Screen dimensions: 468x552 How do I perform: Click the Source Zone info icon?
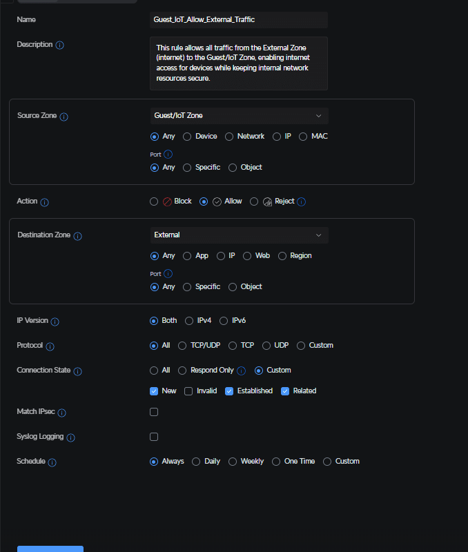click(64, 117)
